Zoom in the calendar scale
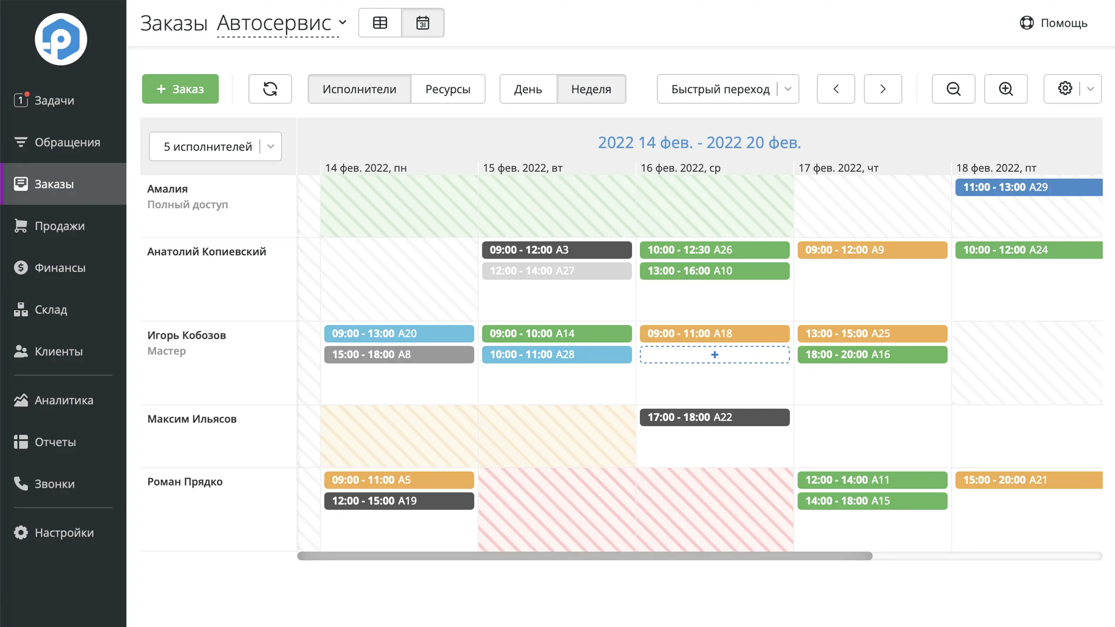 point(1006,89)
